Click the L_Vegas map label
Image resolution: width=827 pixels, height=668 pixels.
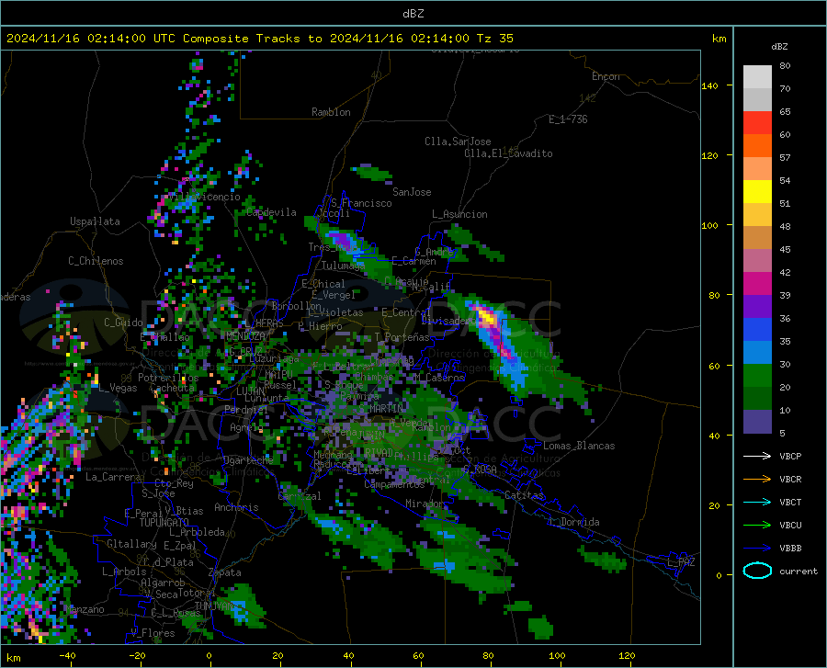coord(118,388)
